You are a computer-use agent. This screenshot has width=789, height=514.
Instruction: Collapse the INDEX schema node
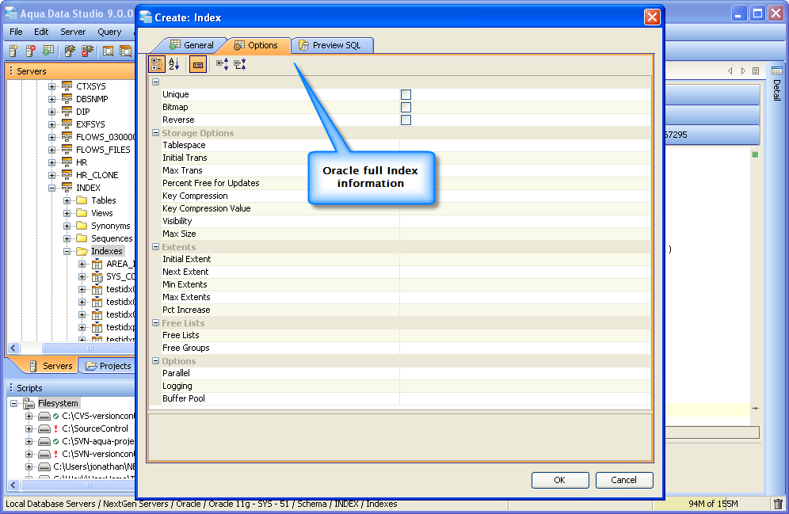(x=51, y=188)
